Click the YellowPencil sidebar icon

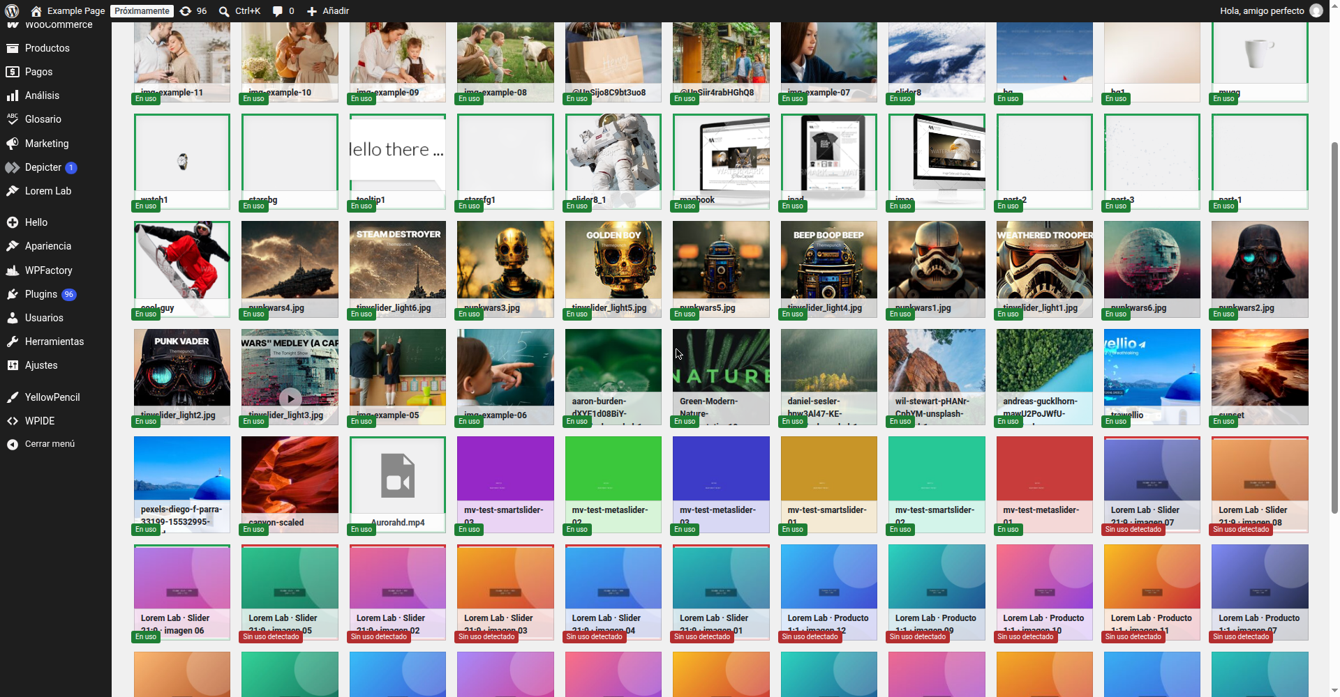13,397
